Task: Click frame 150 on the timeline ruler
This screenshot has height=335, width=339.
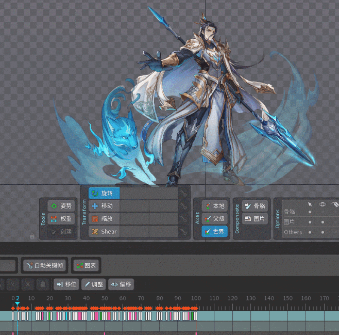Action: [288, 298]
